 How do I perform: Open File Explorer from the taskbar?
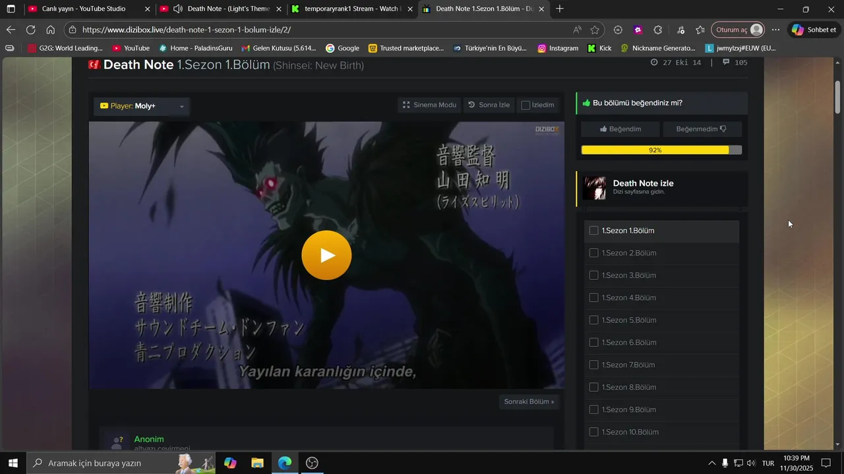[257, 463]
